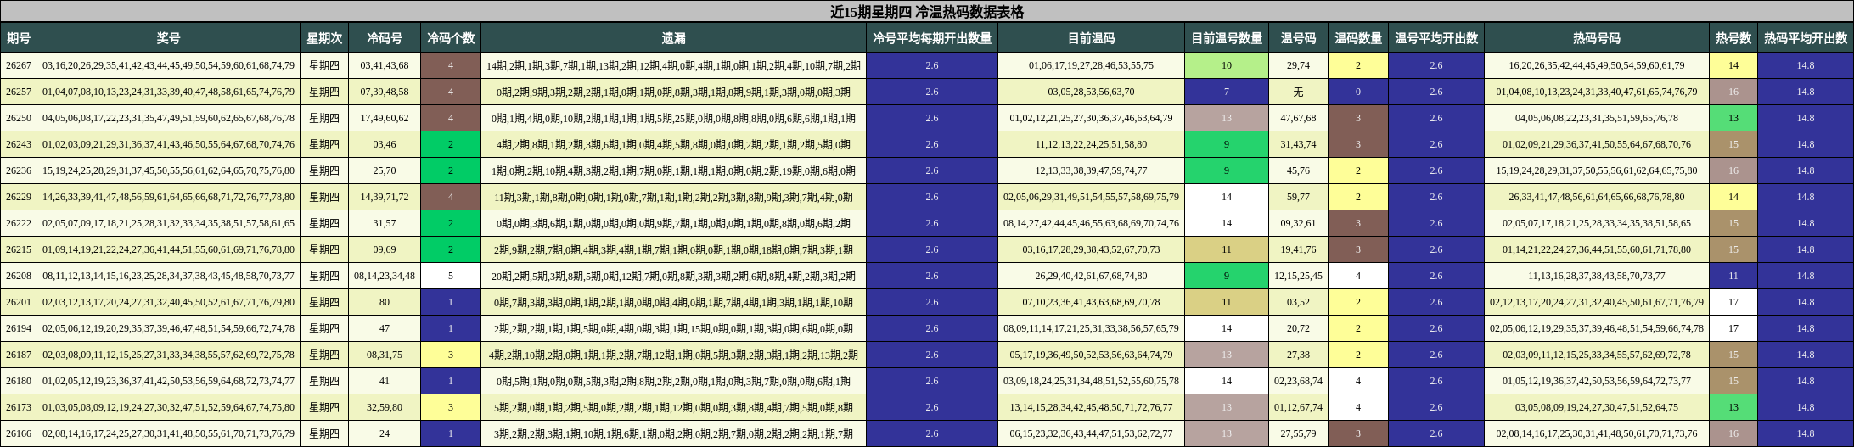Select warm numbers cell '01,12,67,74'
This screenshot has width=1854, height=447.
pos(1298,407)
